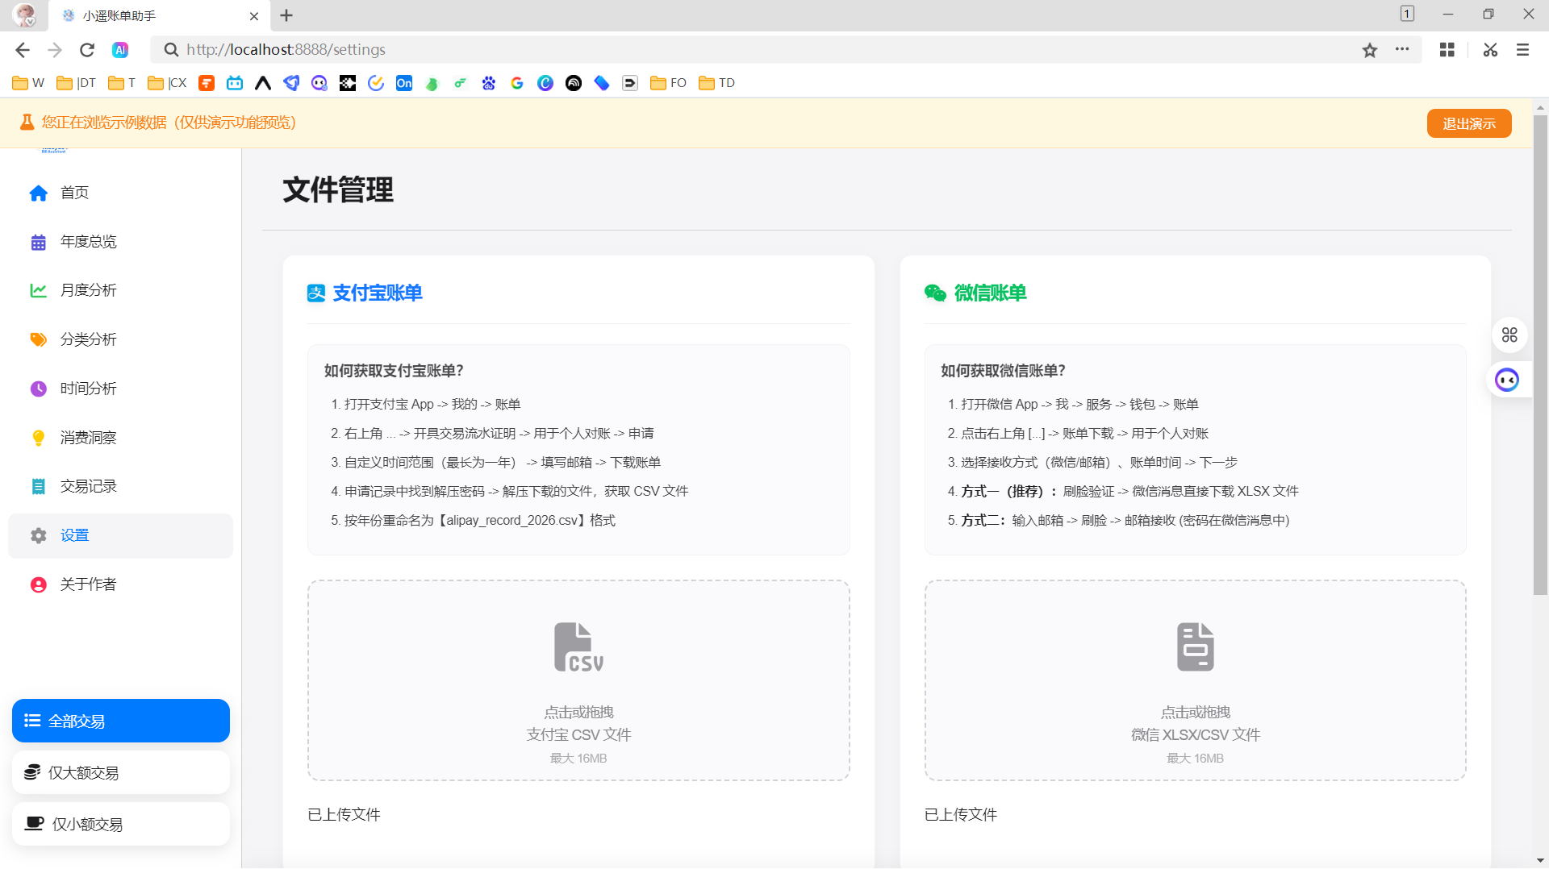Click the 退出演示 button
The height and width of the screenshot is (869, 1549).
point(1468,123)
